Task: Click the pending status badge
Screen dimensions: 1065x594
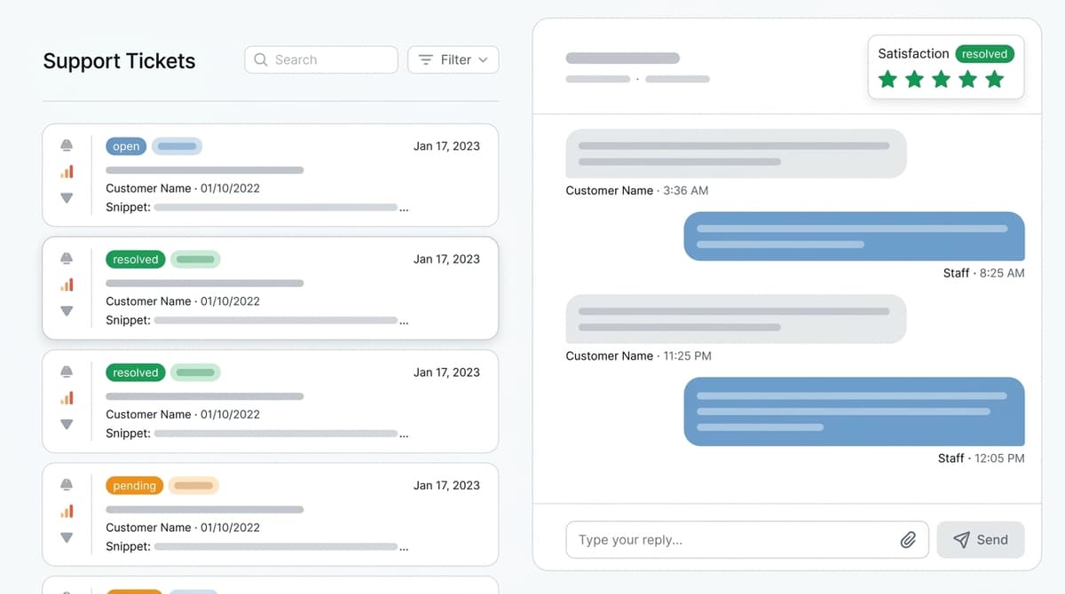Action: tap(134, 486)
